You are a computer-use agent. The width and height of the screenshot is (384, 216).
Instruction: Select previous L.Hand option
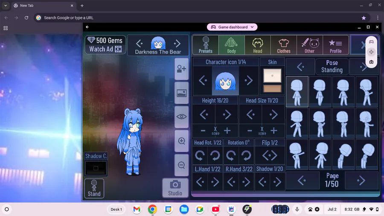pyautogui.click(x=200, y=182)
